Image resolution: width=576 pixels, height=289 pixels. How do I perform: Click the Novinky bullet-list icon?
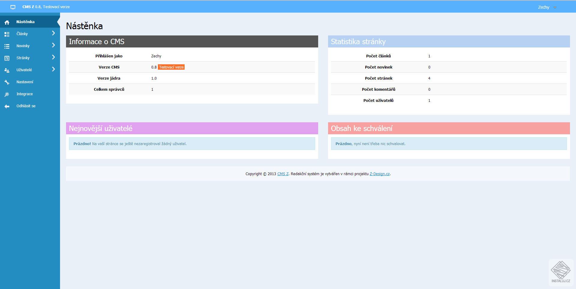[7, 46]
